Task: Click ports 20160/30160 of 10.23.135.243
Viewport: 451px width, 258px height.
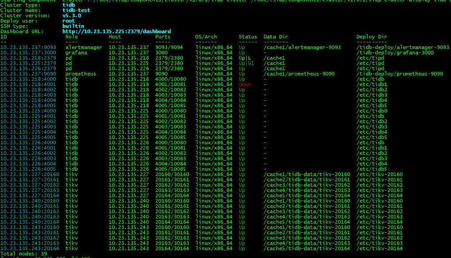Action: click(172, 227)
